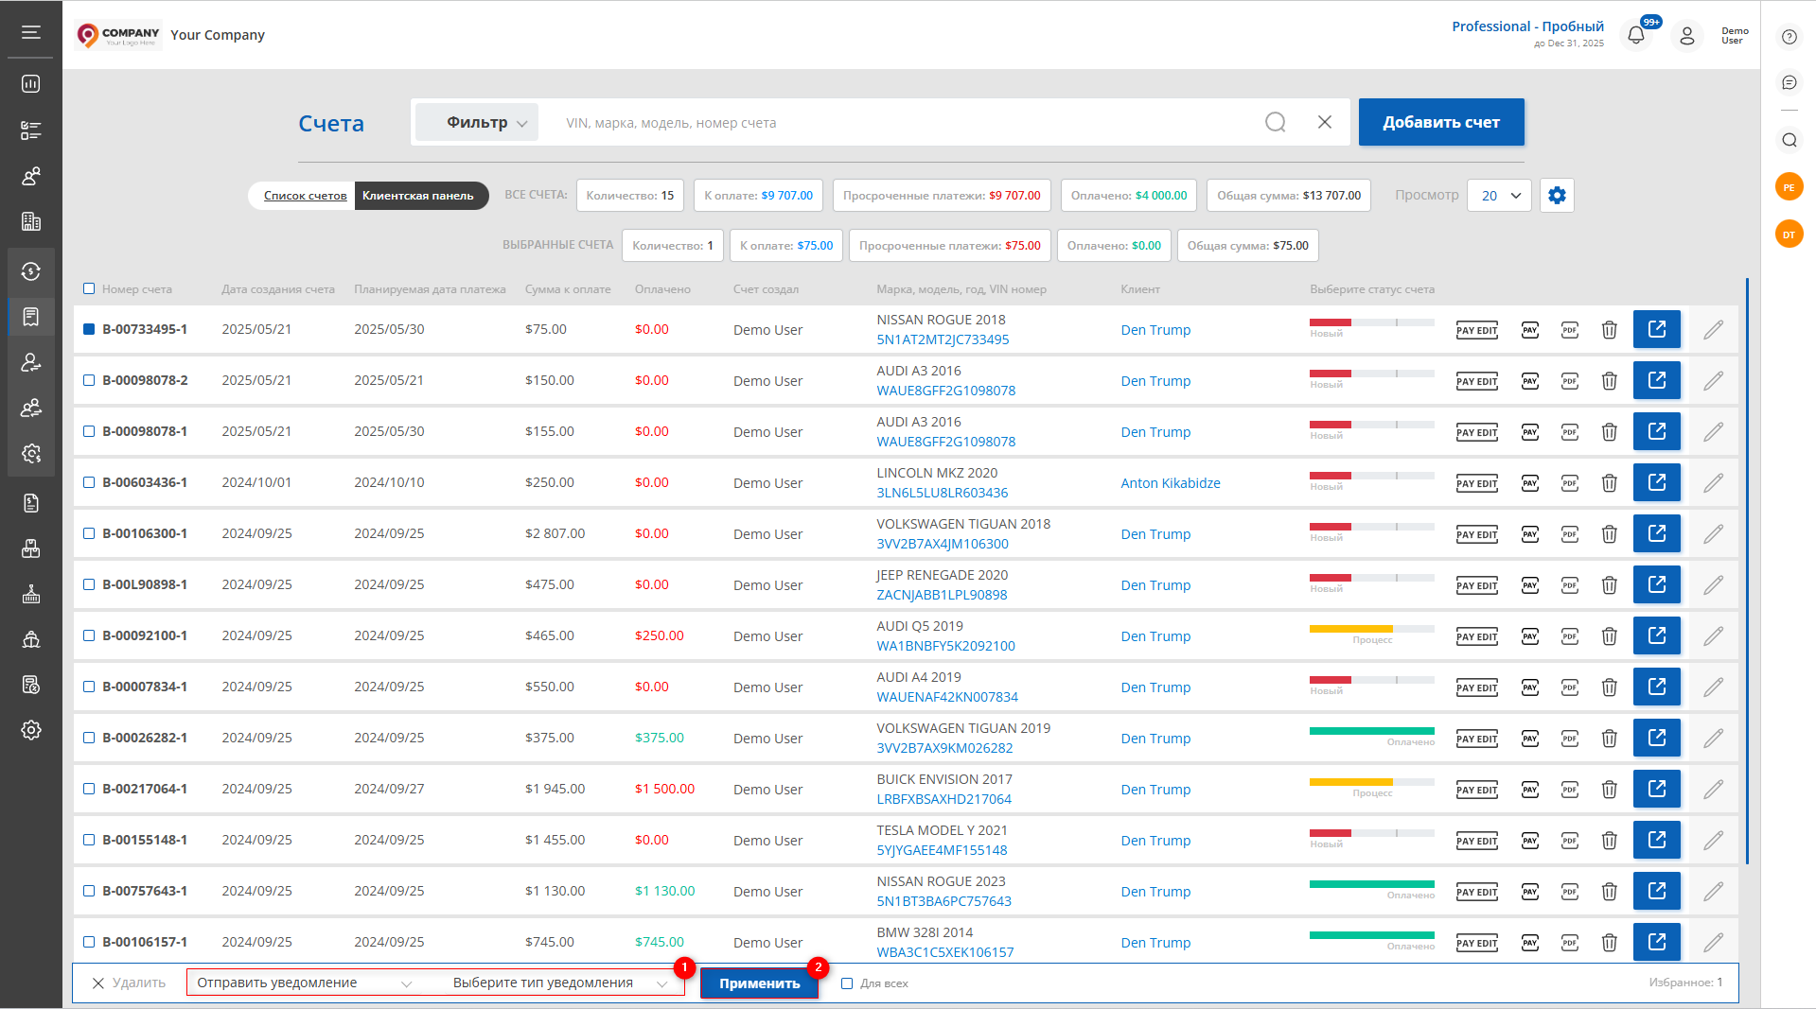The width and height of the screenshot is (1816, 1009).
Task: Open the search icon on right panel
Action: click(1789, 140)
